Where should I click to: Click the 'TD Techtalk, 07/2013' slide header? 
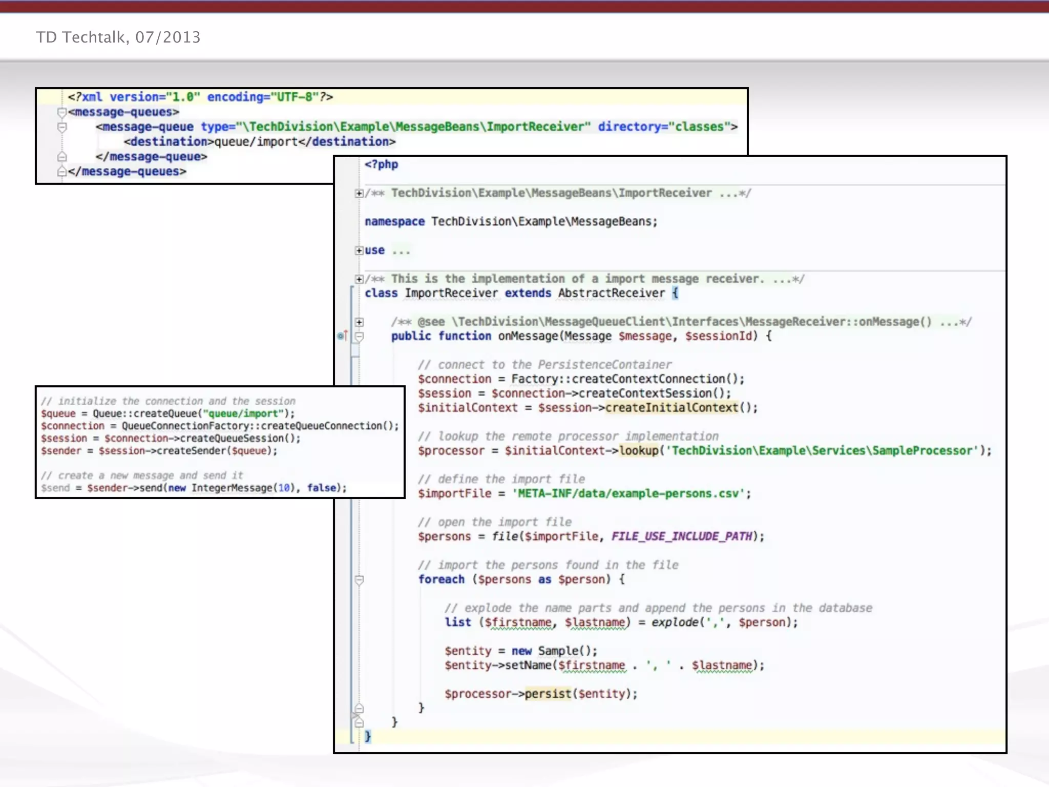(x=118, y=37)
